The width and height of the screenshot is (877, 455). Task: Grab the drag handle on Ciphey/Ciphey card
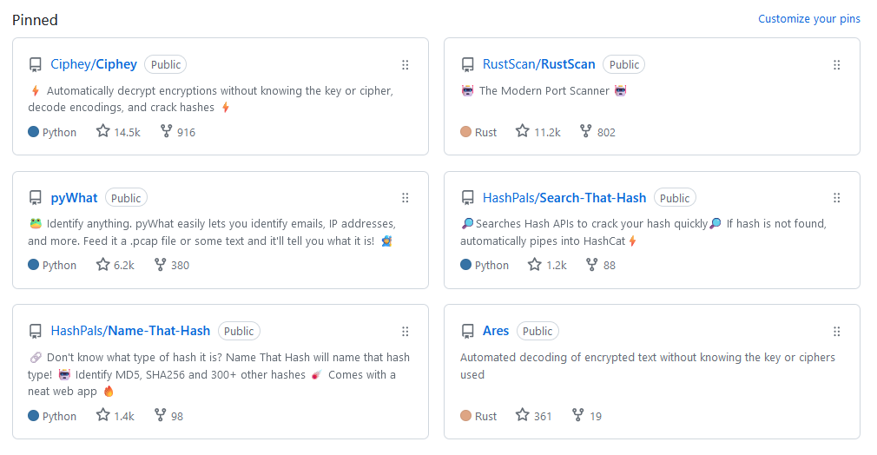(x=405, y=65)
